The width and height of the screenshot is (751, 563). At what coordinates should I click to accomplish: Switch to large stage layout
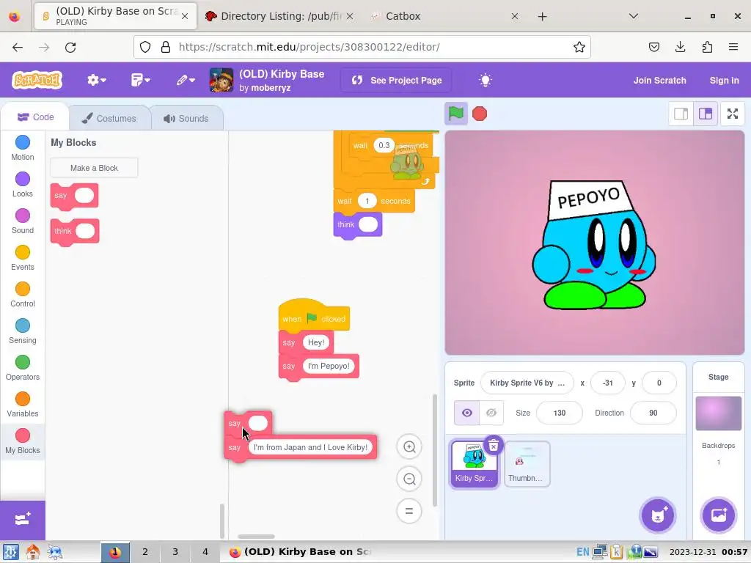coord(705,114)
